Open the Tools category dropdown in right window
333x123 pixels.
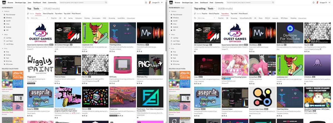(211, 9)
